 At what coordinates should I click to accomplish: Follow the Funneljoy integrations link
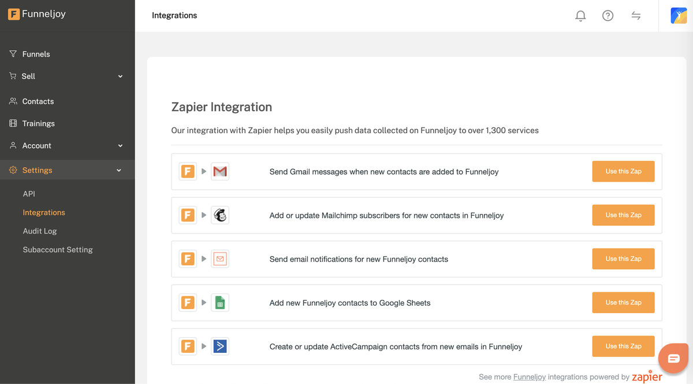pos(529,377)
